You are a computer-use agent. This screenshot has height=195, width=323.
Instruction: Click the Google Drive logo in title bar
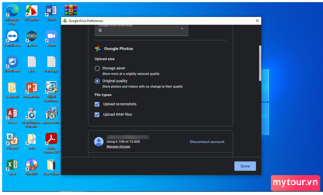[65, 21]
